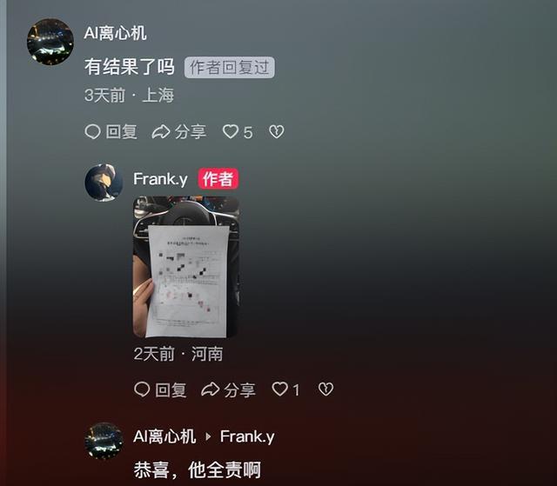This screenshot has width=557, height=486.
Task: Like the comment with 5 likes
Action: (231, 132)
